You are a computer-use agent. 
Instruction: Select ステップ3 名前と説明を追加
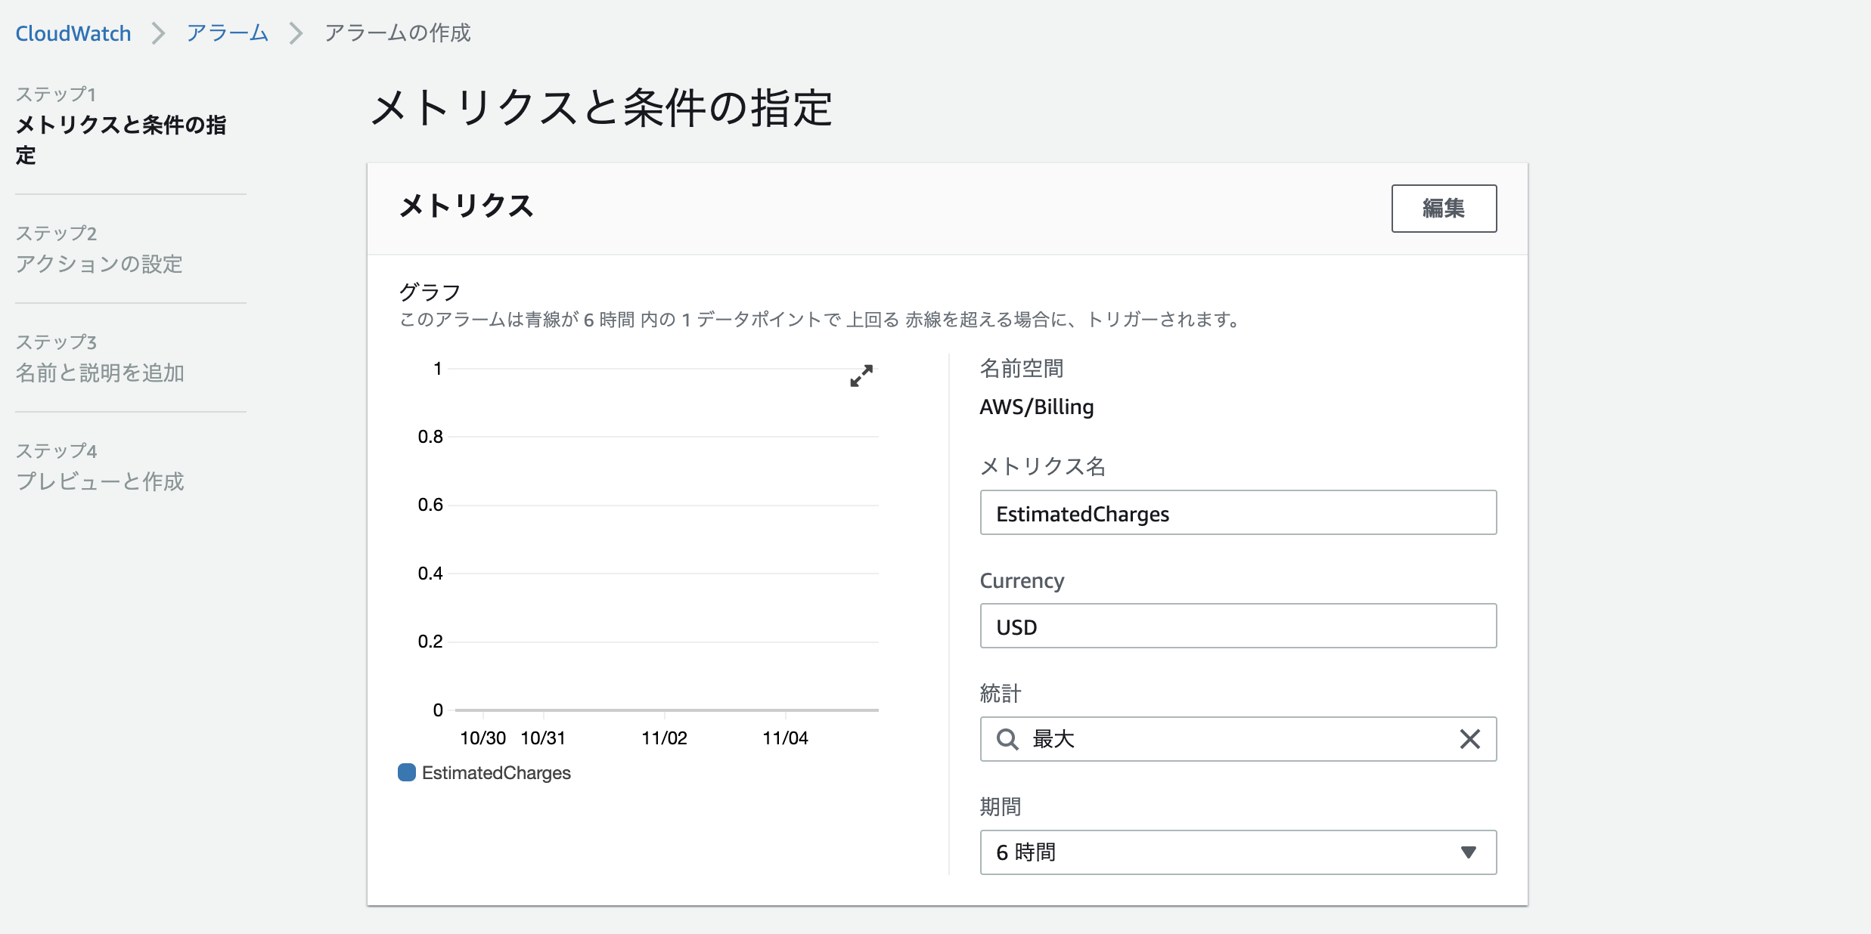(x=99, y=373)
